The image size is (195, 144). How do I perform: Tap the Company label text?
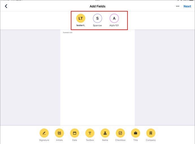pos(151,140)
